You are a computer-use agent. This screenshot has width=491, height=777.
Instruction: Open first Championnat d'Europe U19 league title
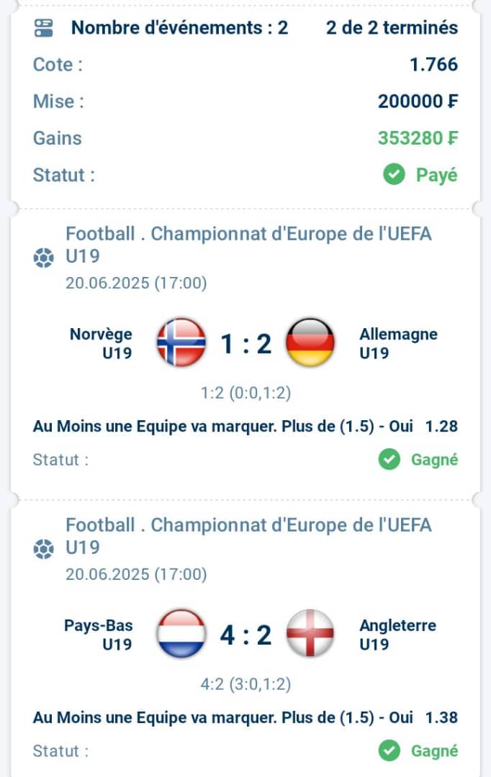(248, 245)
